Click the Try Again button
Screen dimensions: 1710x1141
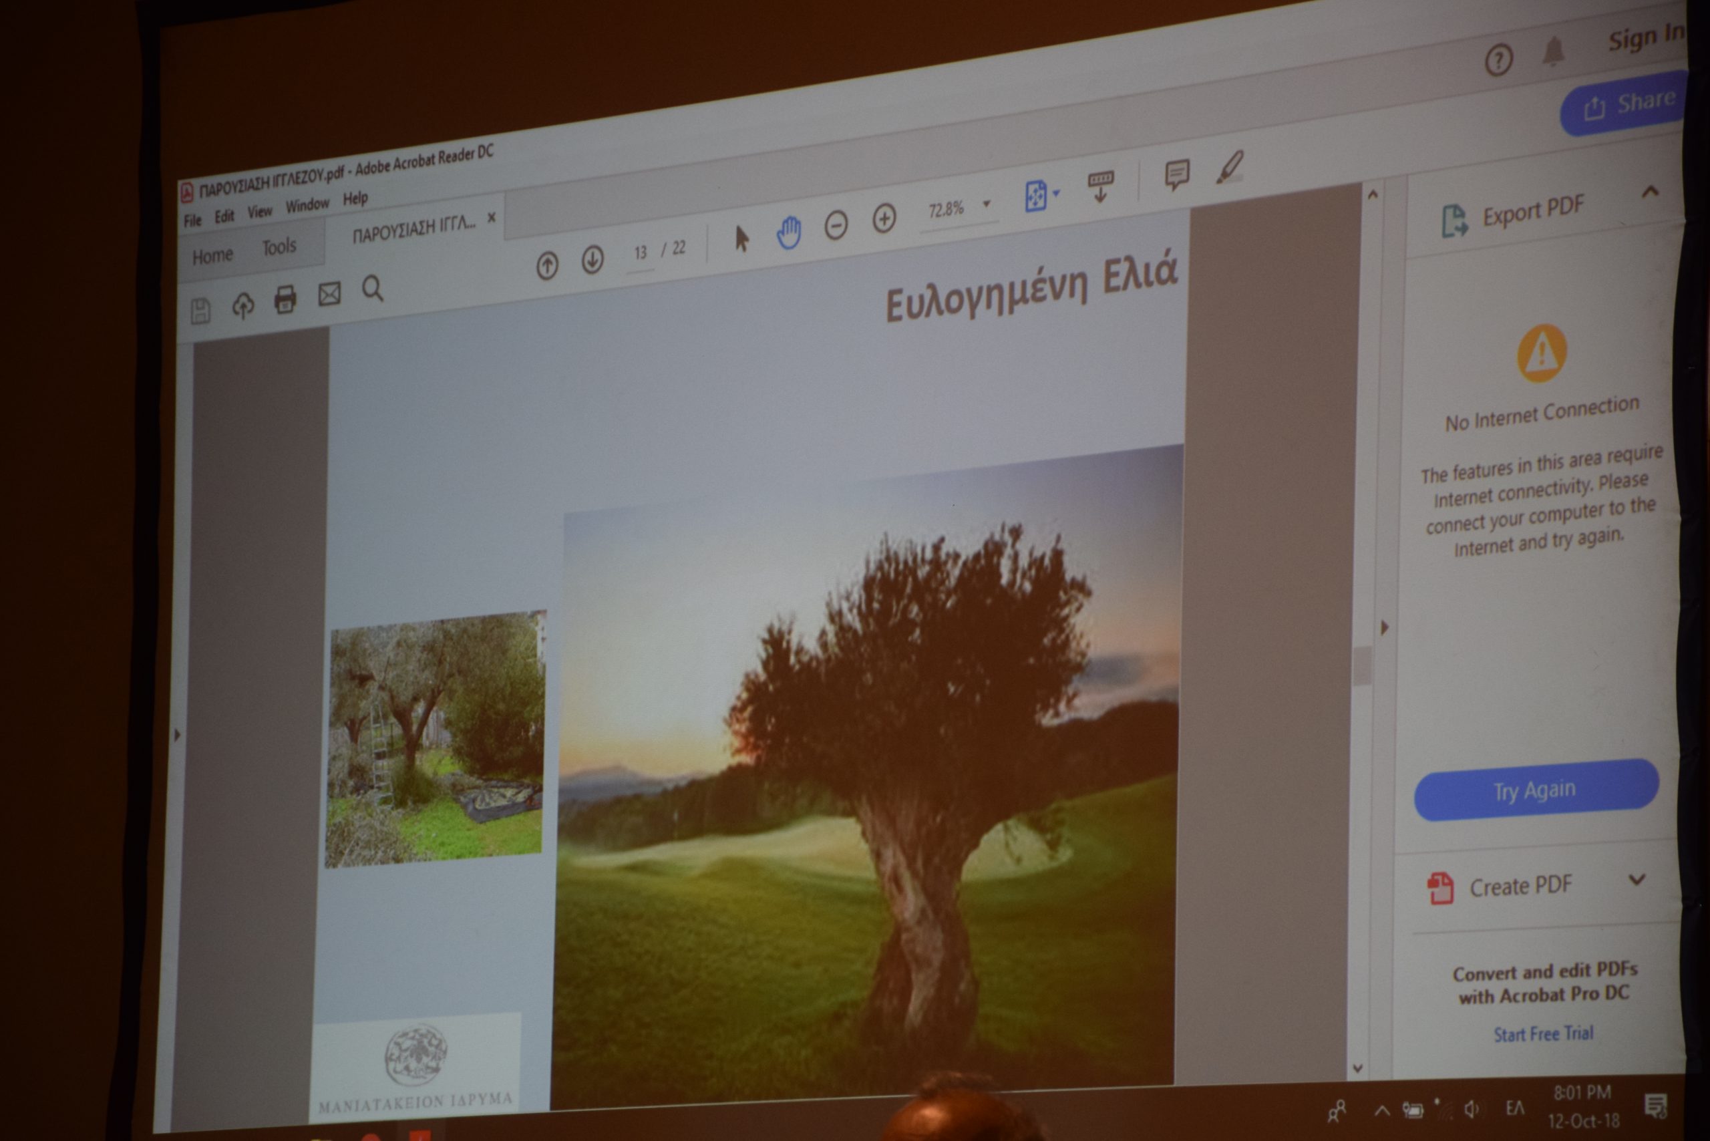pos(1536,790)
